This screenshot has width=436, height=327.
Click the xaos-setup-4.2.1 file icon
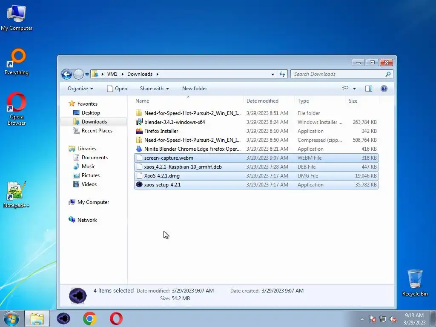pyautogui.click(x=139, y=185)
